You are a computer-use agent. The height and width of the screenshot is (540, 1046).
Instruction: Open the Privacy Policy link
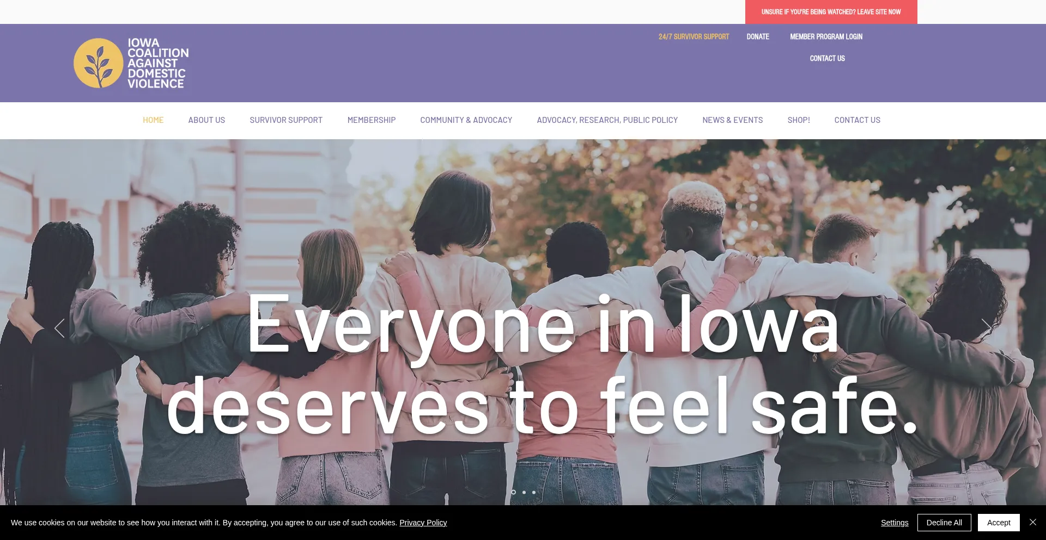(423, 523)
